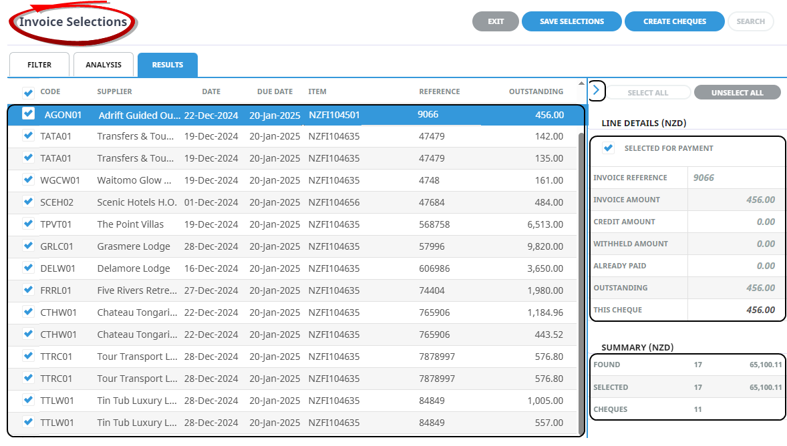
Task: Switch to the Filter tab
Action: (39, 65)
